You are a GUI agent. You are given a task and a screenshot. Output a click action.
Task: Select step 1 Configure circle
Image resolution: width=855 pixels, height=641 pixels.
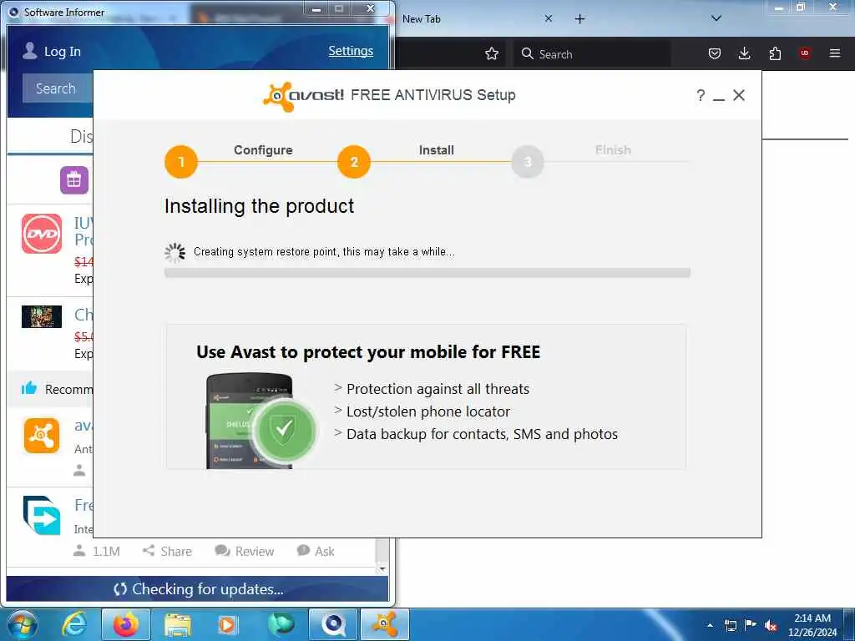coord(181,162)
